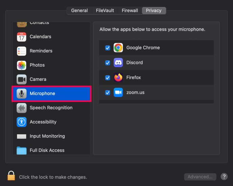233x186 pixels.
Task: Choose Photos text in the sidebar
Action: coord(37,65)
